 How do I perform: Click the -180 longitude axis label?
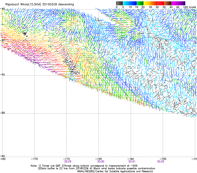coord(3,159)
